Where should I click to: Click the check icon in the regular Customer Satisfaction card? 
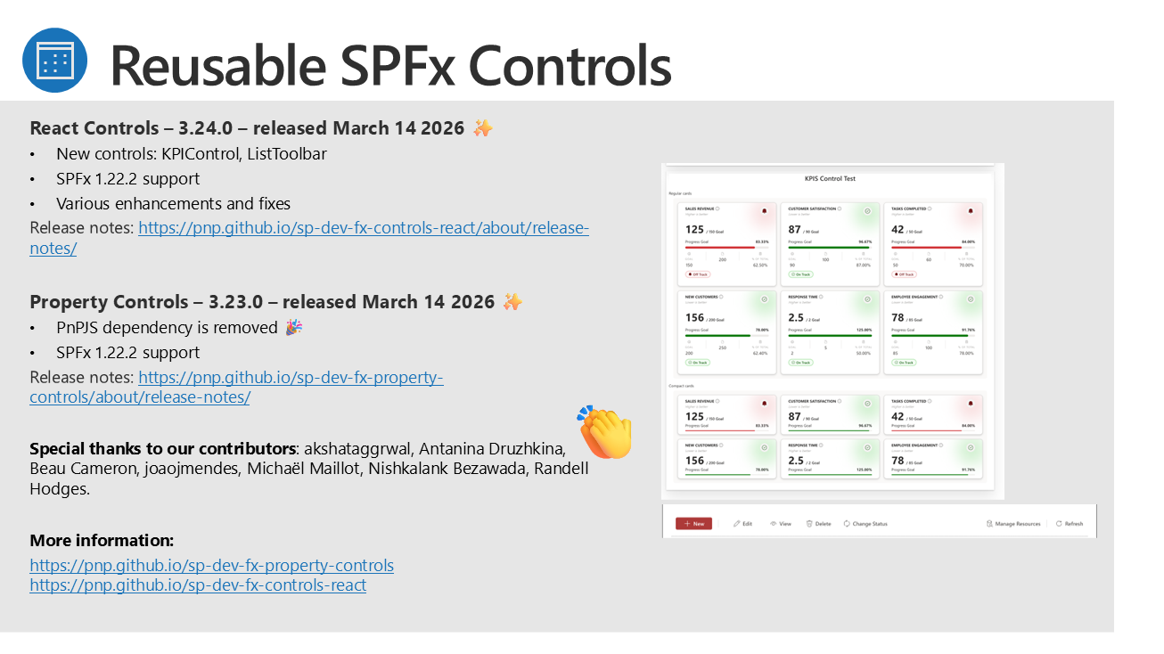tap(867, 211)
